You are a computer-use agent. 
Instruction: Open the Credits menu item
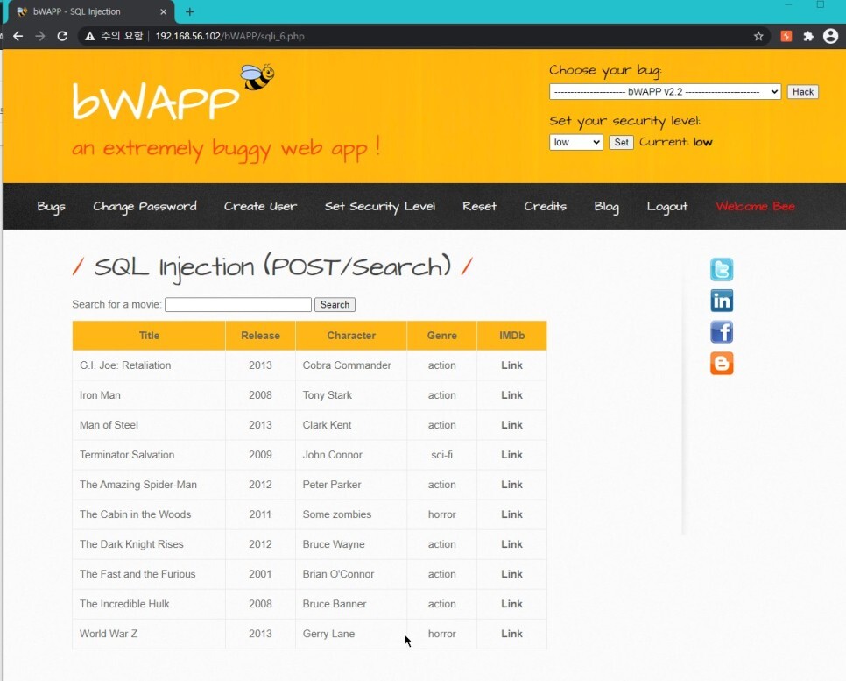tap(545, 206)
